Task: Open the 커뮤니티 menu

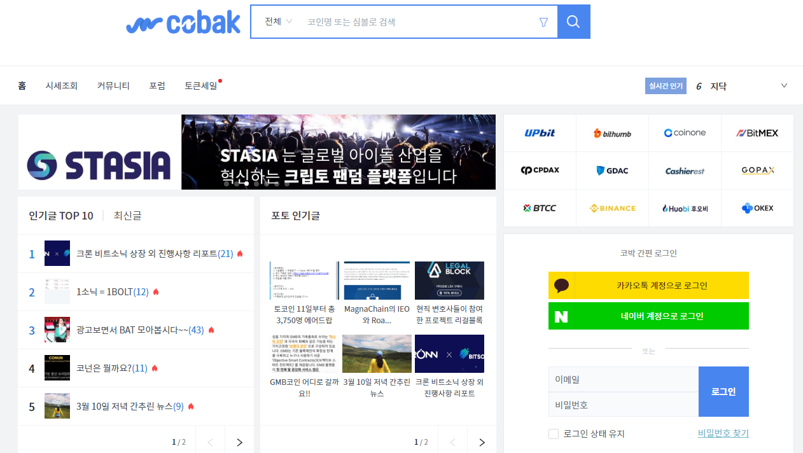Action: (113, 86)
